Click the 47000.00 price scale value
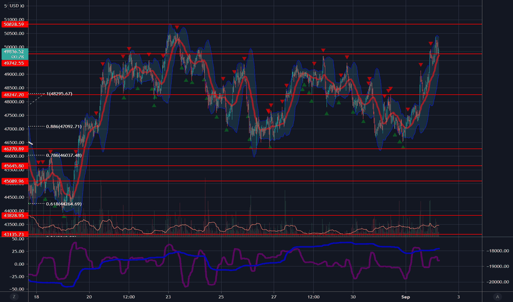The height and width of the screenshot is (302, 513). (x=14, y=129)
